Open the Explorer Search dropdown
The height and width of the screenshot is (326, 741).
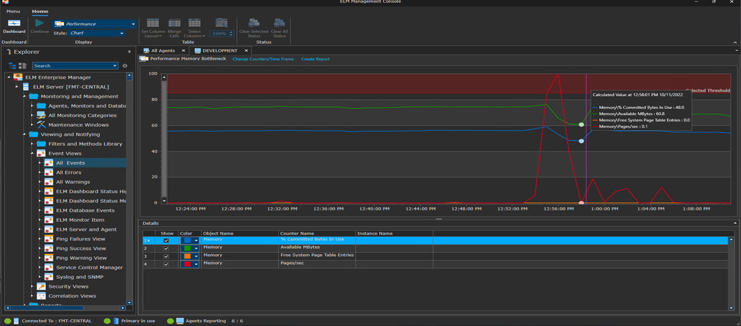[x=115, y=66]
